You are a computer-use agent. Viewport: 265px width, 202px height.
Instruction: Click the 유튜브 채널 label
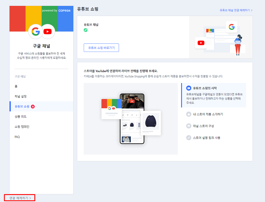[x=91, y=25]
